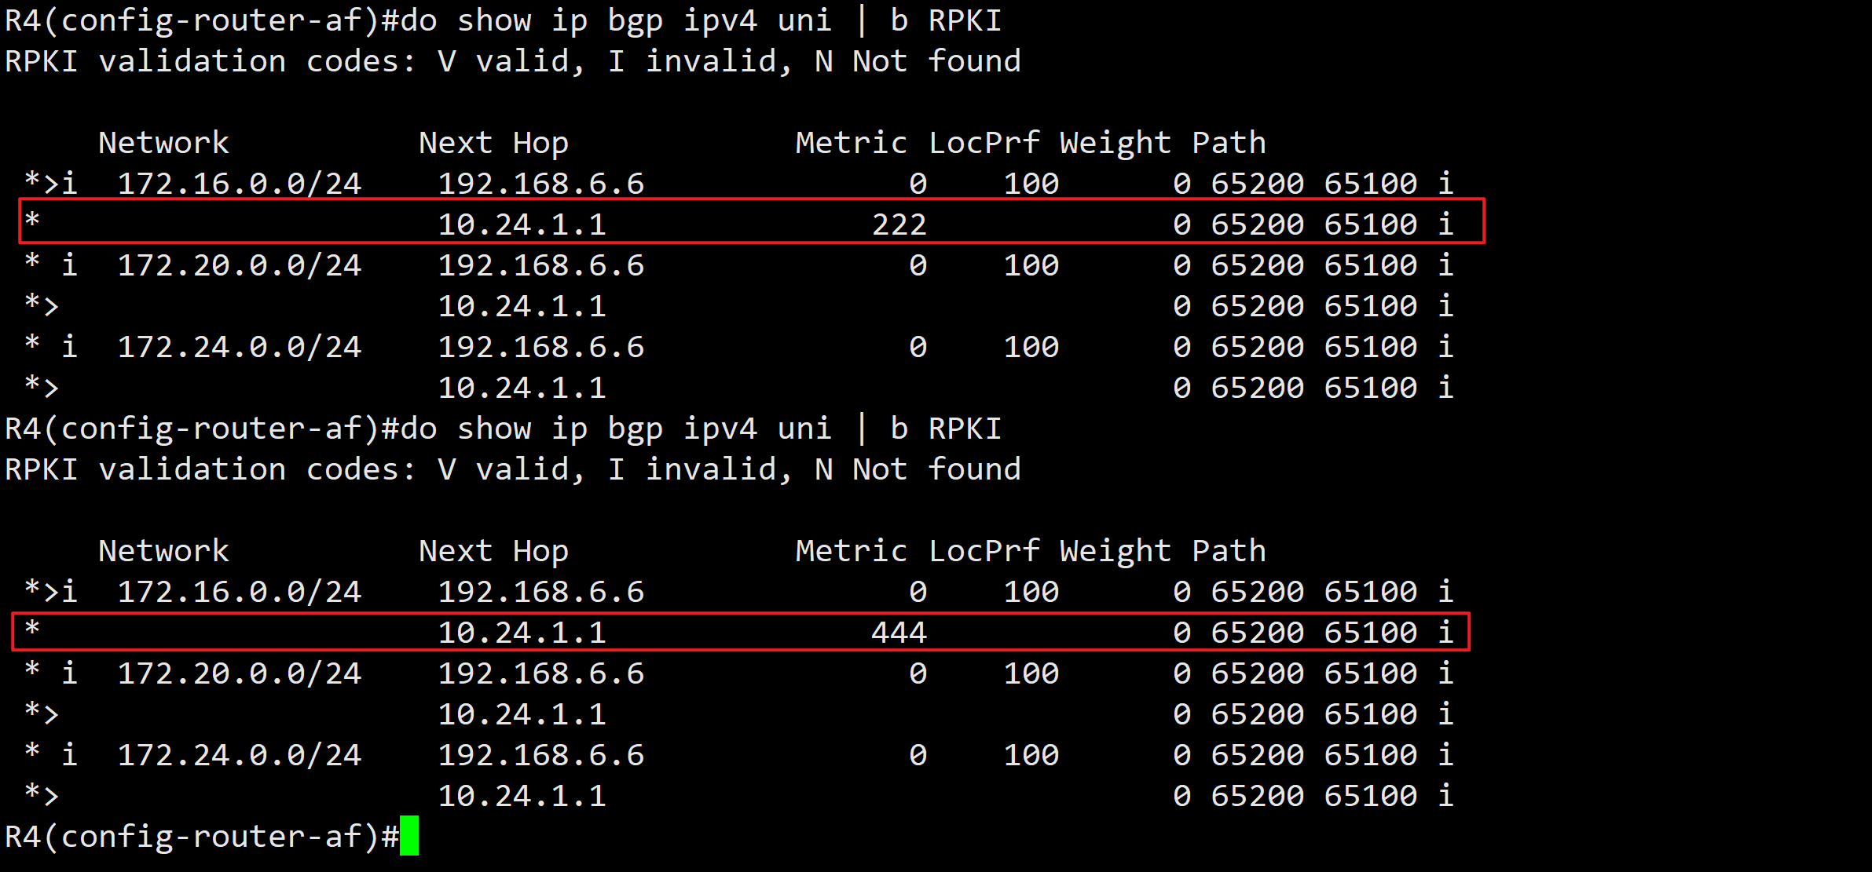This screenshot has width=1872, height=872.
Task: Click the second Metric column header
Action: pyautogui.click(x=851, y=551)
